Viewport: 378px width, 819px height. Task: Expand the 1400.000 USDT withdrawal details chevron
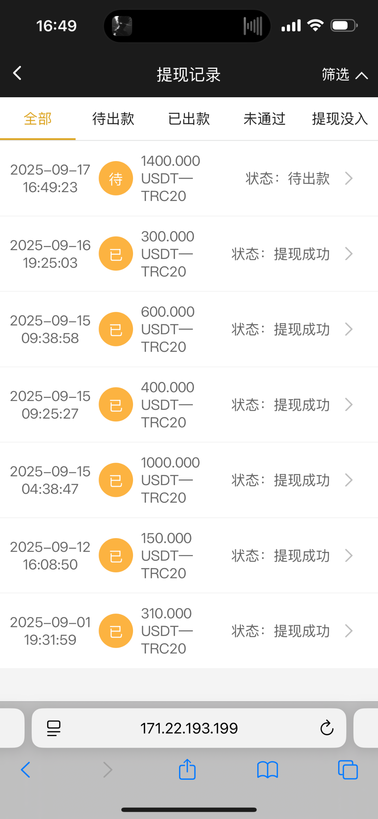(x=348, y=178)
